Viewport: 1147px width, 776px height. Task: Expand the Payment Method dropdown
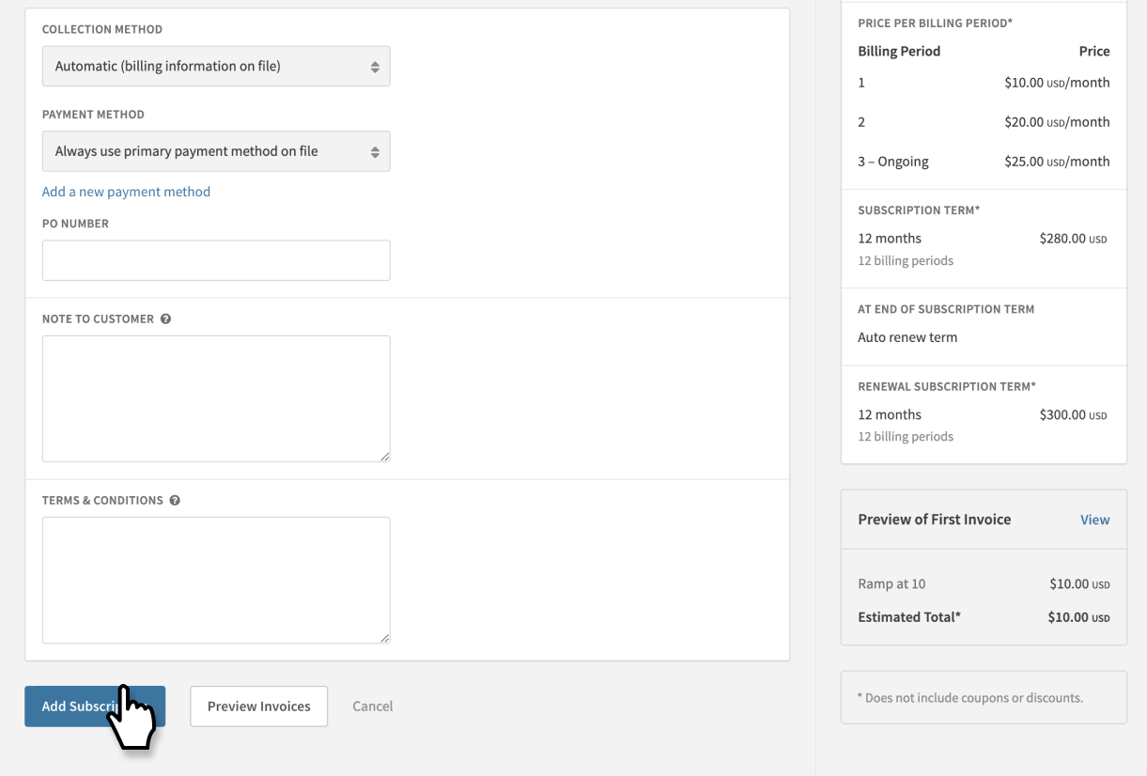216,151
